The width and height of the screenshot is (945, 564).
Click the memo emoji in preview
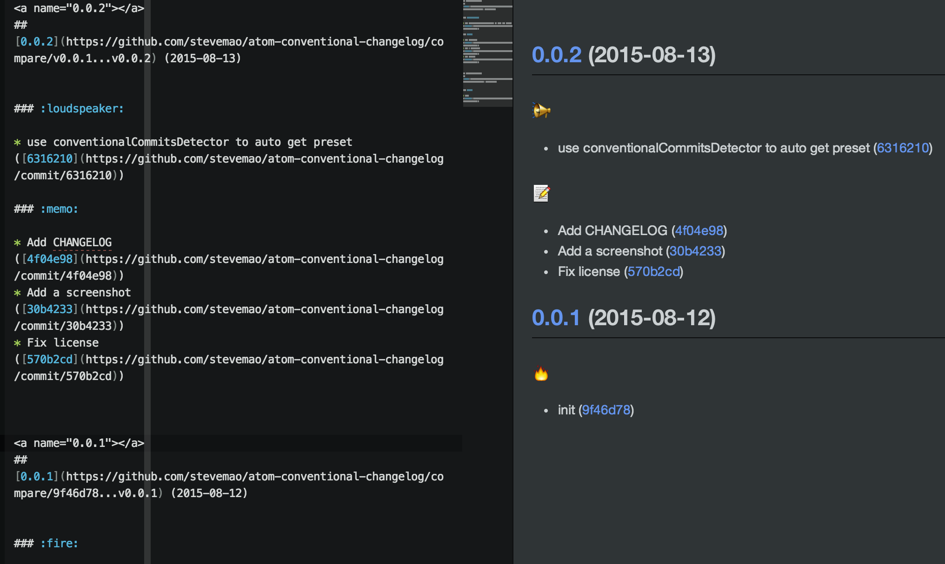pyautogui.click(x=541, y=193)
